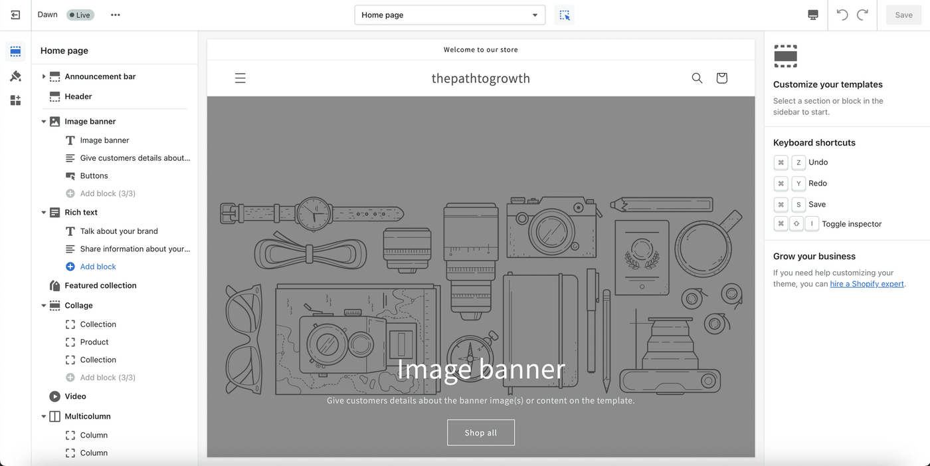Open the cart icon in preview
The image size is (930, 466).
(722, 78)
